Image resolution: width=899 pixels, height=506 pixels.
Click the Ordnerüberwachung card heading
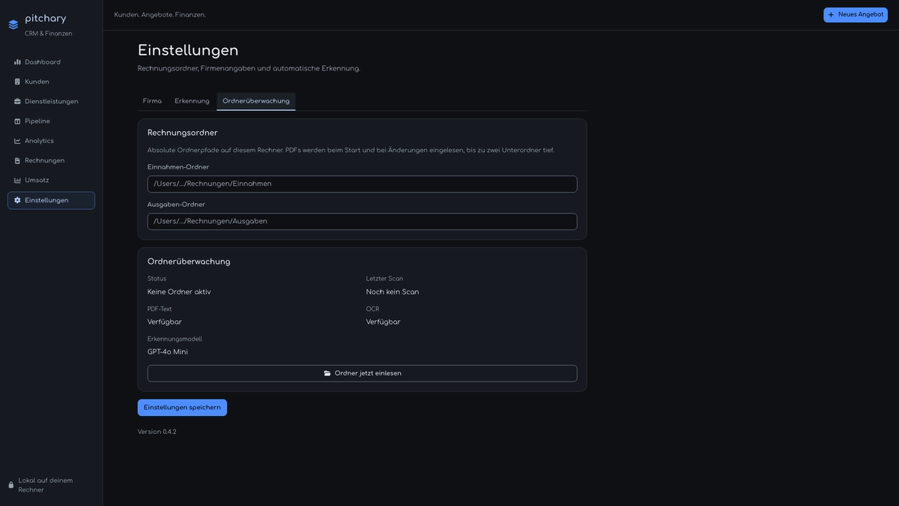[x=189, y=262]
